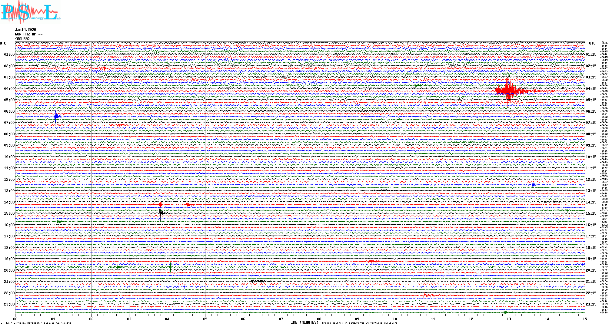Click the 04:00 hour label on left
Image resolution: width=609 pixels, height=327 pixels.
pyautogui.click(x=9, y=89)
